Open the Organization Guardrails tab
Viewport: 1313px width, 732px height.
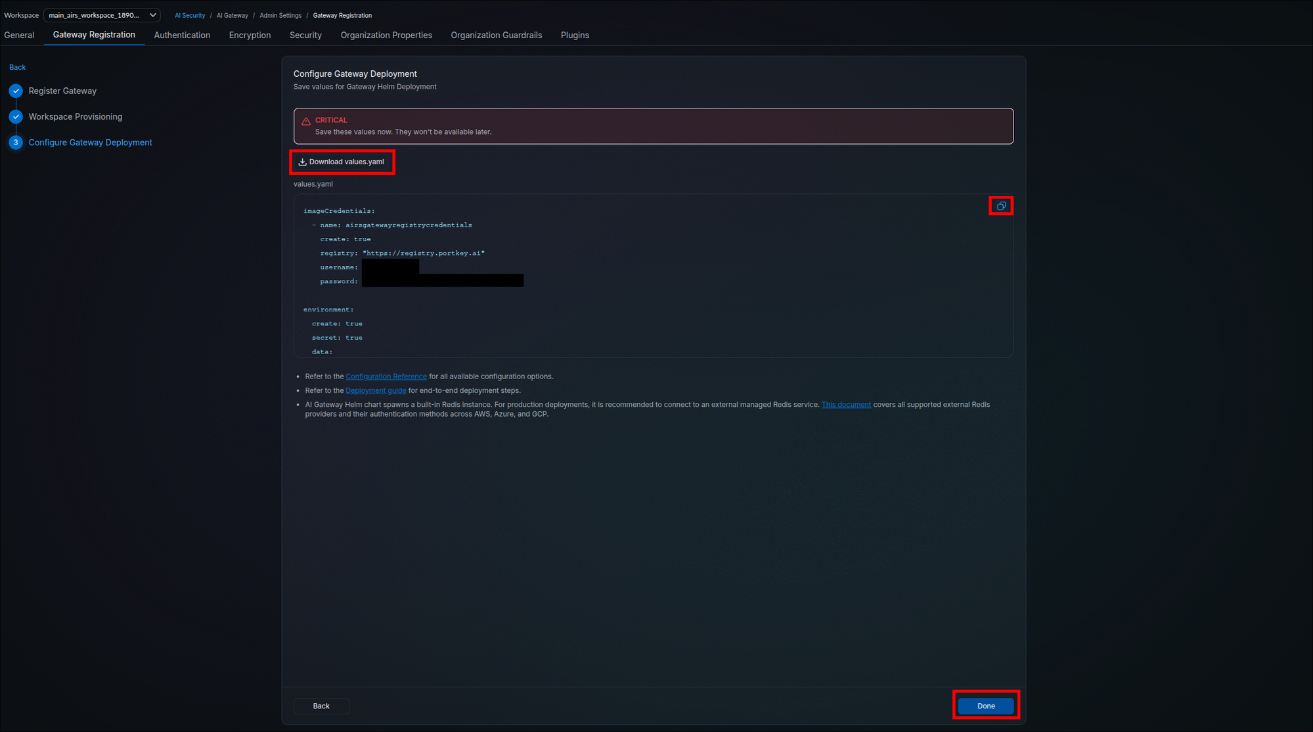click(x=496, y=35)
